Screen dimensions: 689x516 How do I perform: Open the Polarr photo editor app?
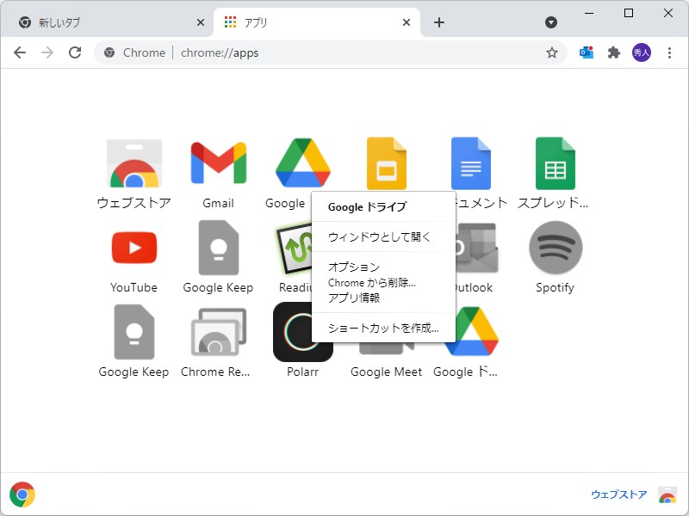[x=302, y=331]
